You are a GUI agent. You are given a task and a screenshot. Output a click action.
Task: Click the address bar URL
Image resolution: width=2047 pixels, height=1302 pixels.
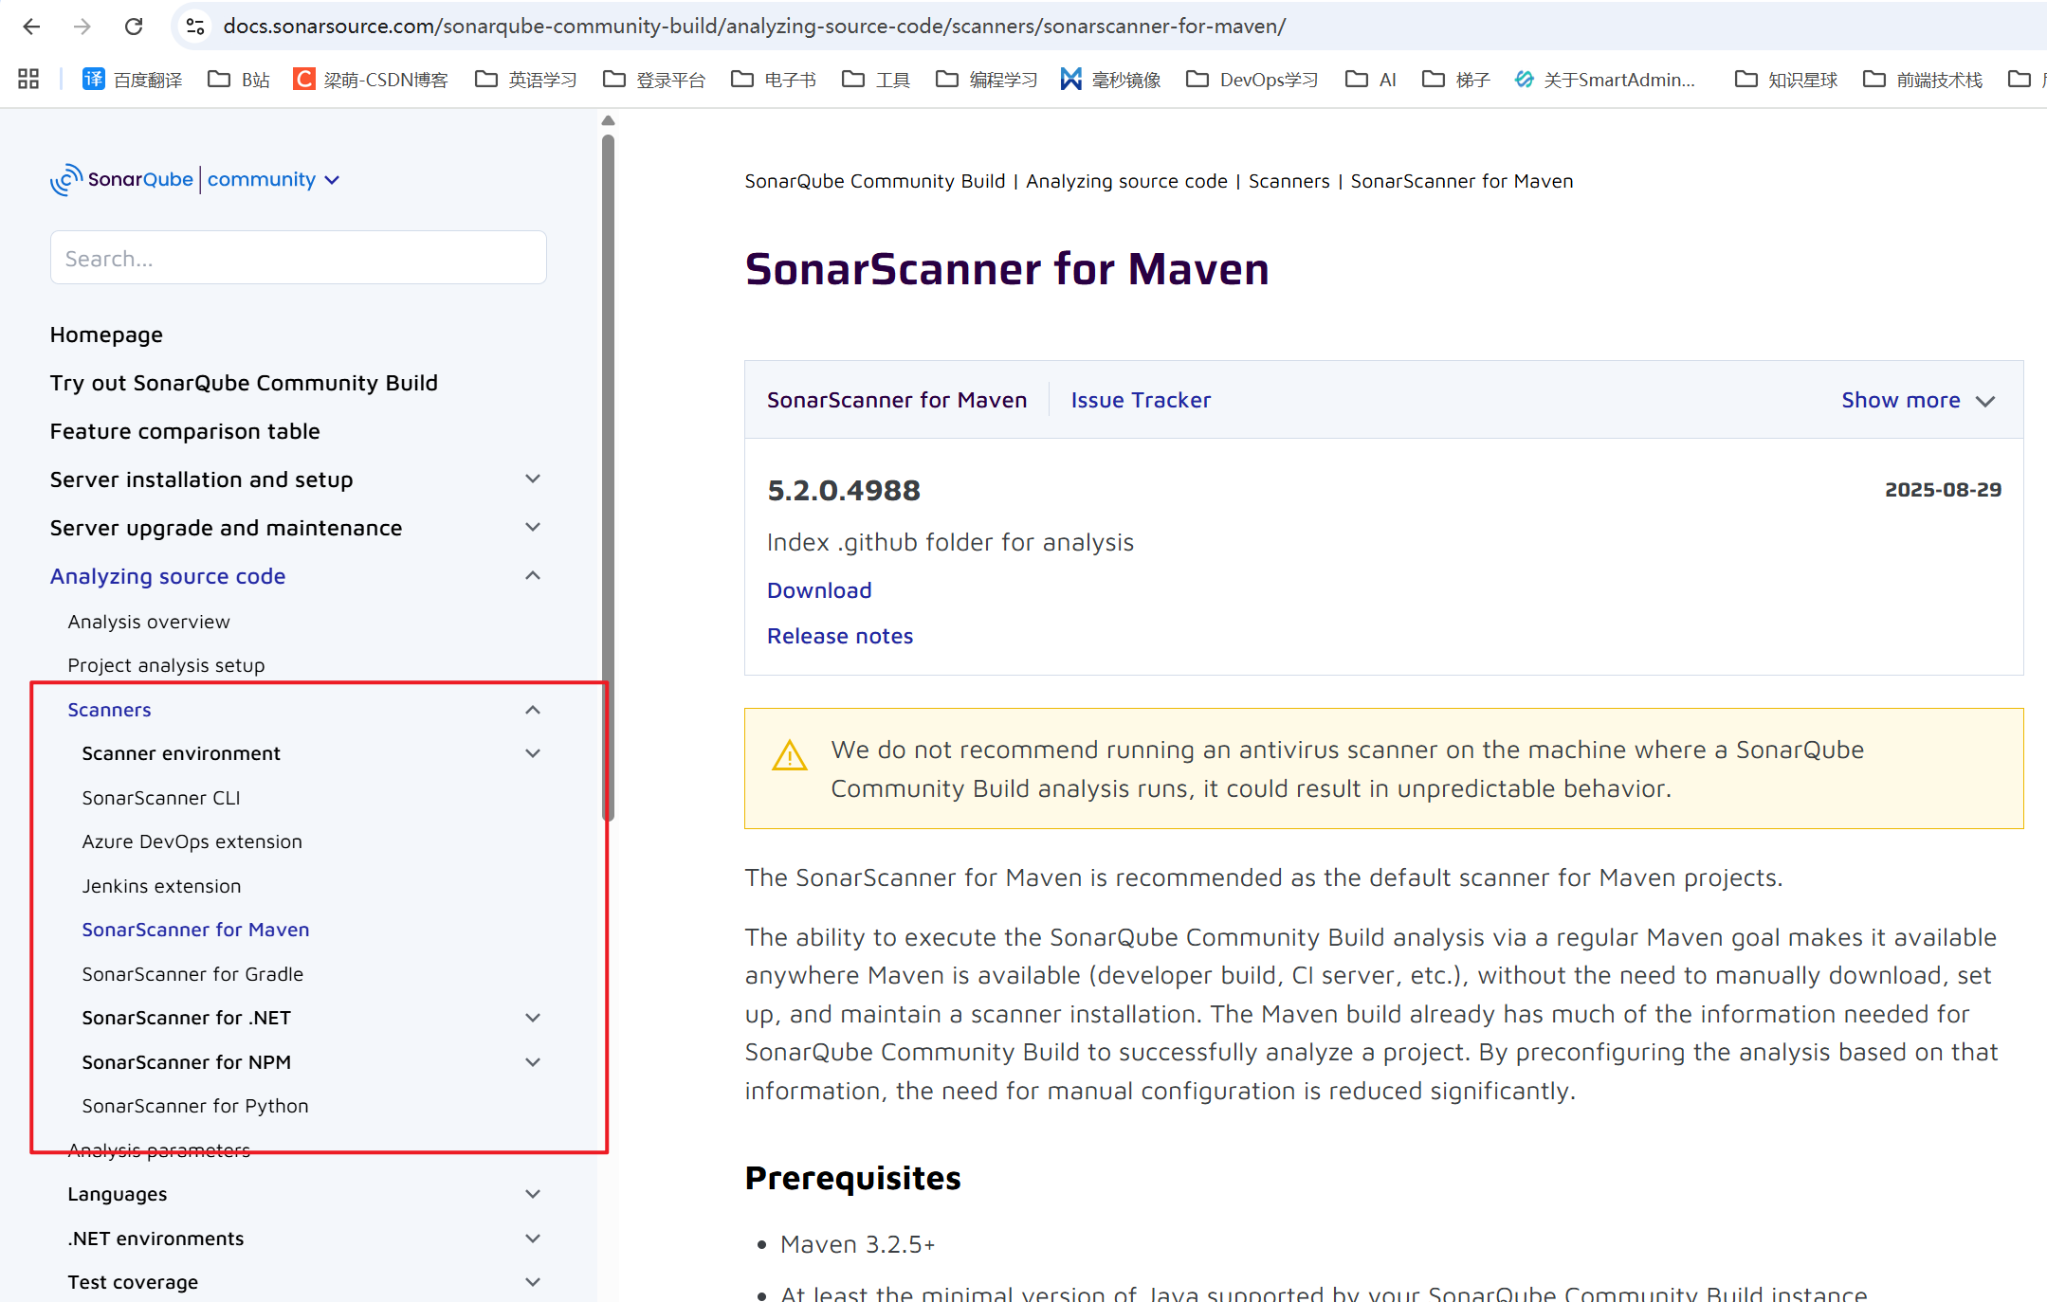coord(754,27)
